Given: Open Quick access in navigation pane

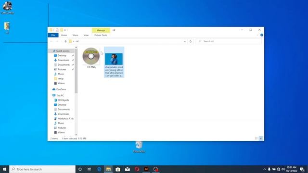Looking at the screenshot, I should pyautogui.click(x=63, y=51).
